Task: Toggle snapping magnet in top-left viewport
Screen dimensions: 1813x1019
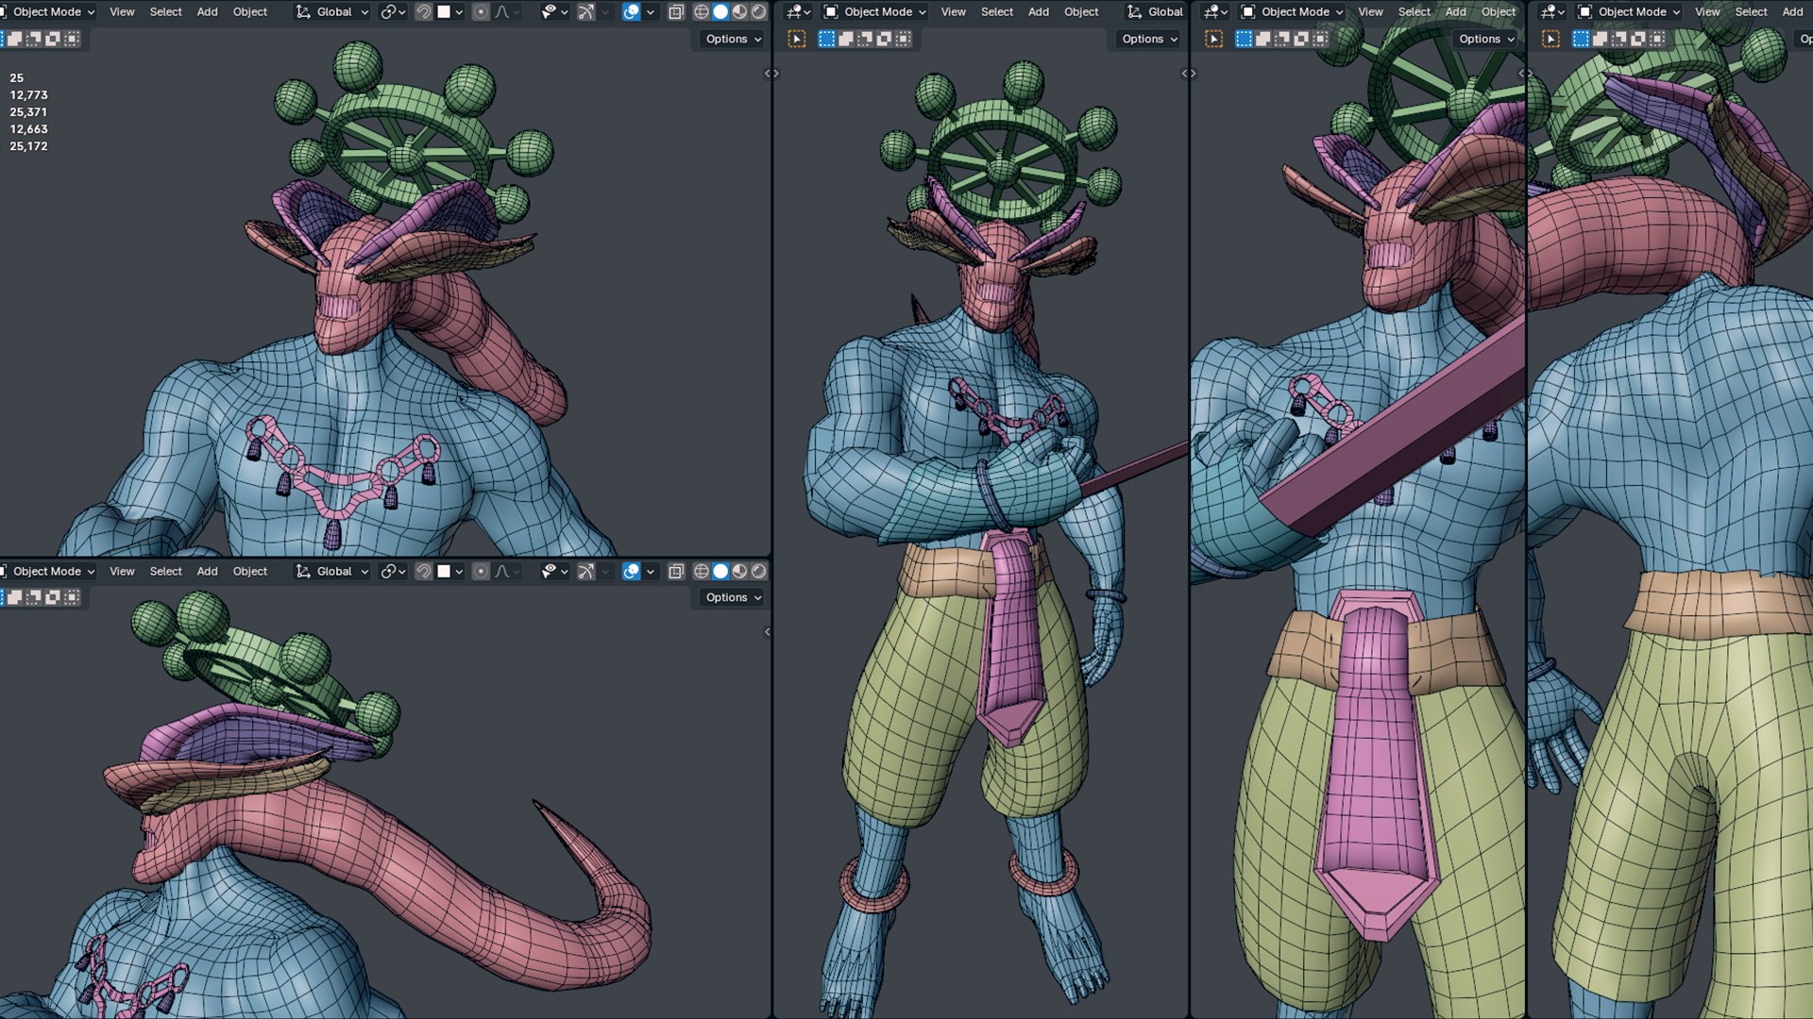Action: coord(424,12)
